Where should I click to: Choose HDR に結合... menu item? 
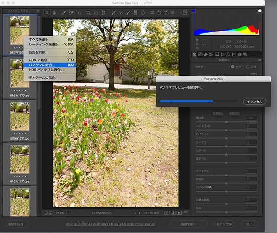tap(50, 60)
